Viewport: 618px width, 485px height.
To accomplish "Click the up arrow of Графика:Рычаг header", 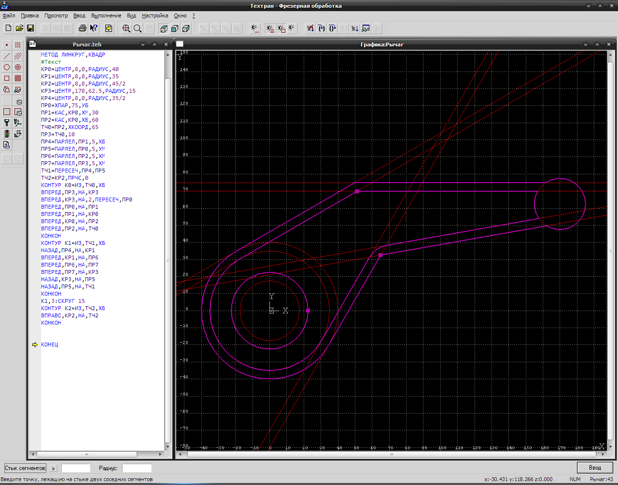I will coord(597,44).
